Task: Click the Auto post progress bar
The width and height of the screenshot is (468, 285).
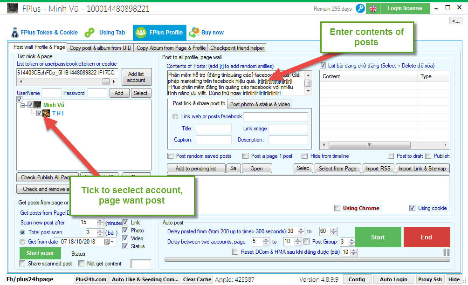Action: click(307, 260)
